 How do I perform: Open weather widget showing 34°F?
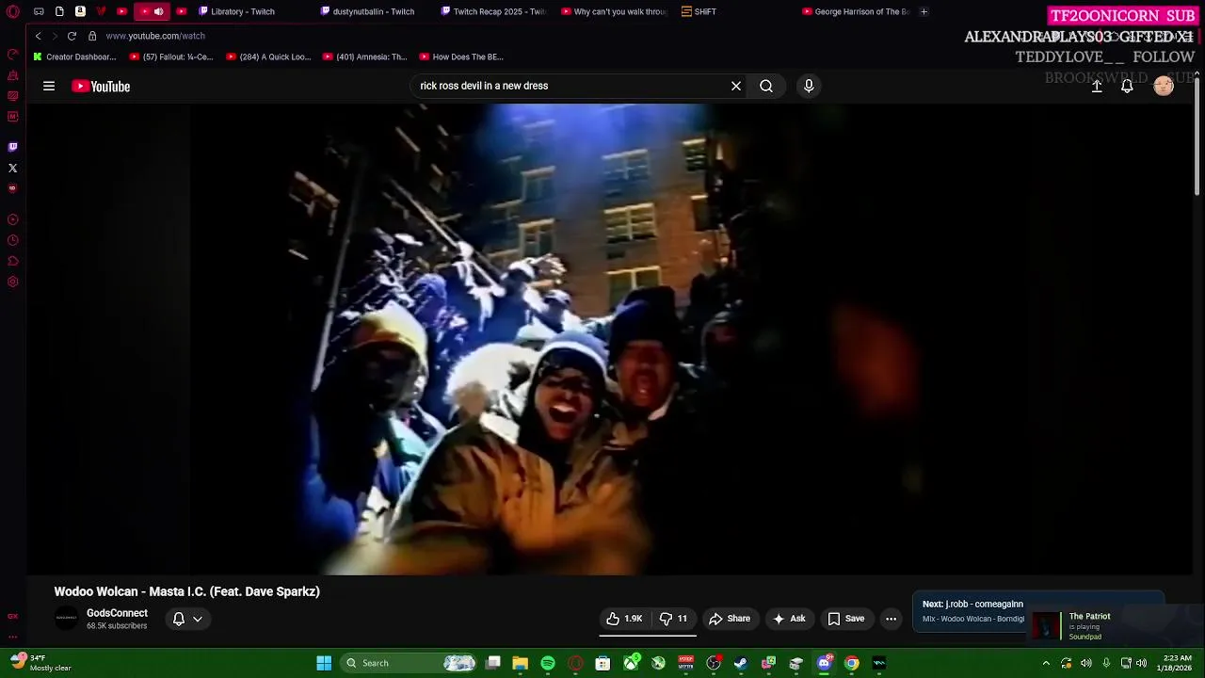41,663
